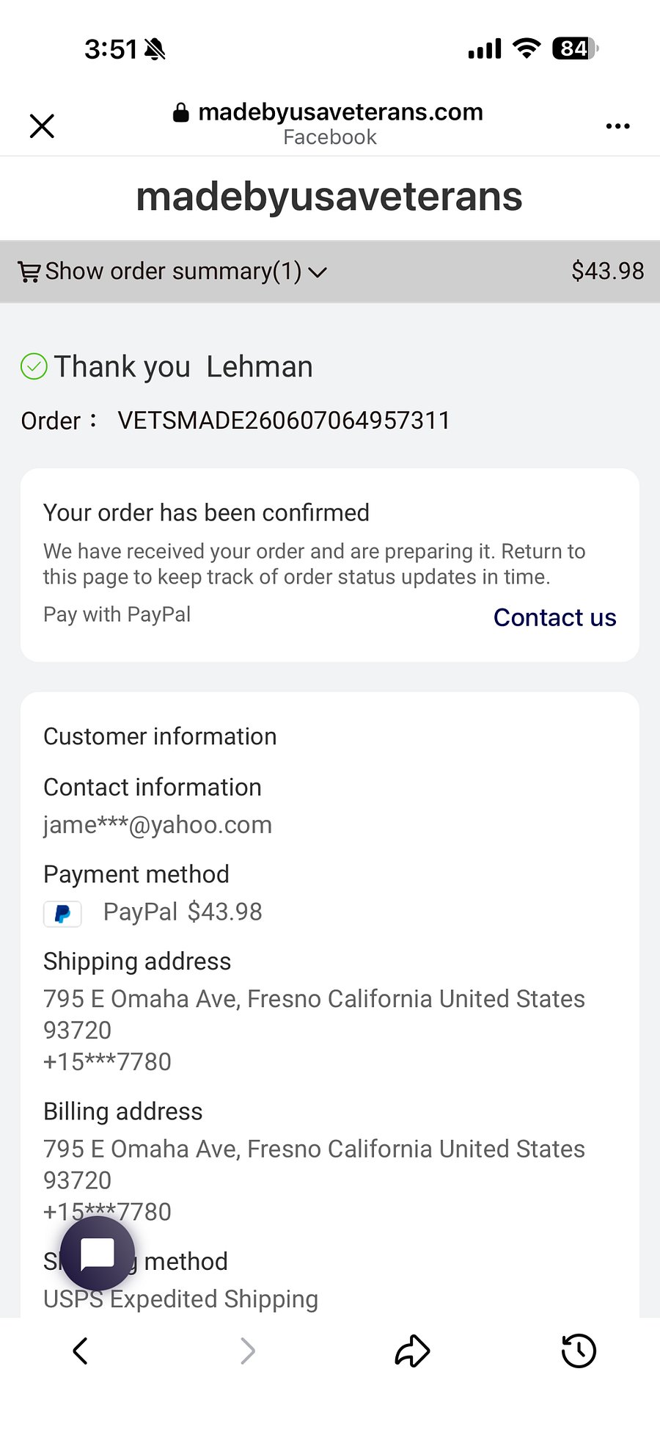The width and height of the screenshot is (660, 1435).
Task: Tap the share arrow icon
Action: tap(413, 1351)
